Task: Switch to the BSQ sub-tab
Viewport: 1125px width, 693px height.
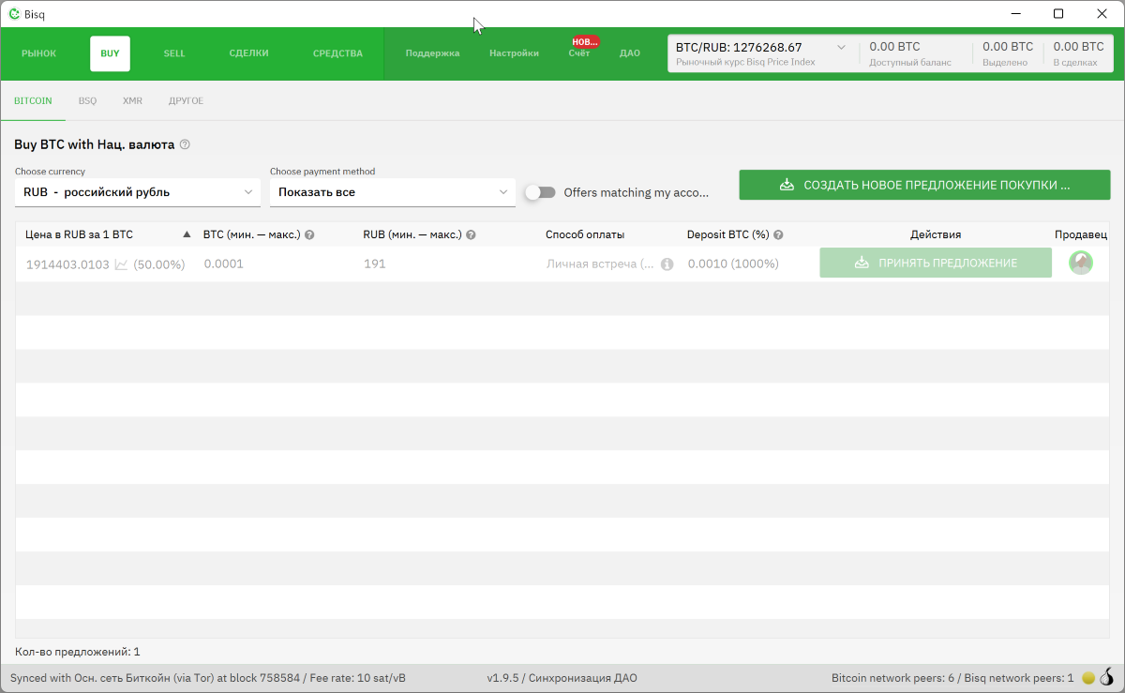Action: click(87, 100)
